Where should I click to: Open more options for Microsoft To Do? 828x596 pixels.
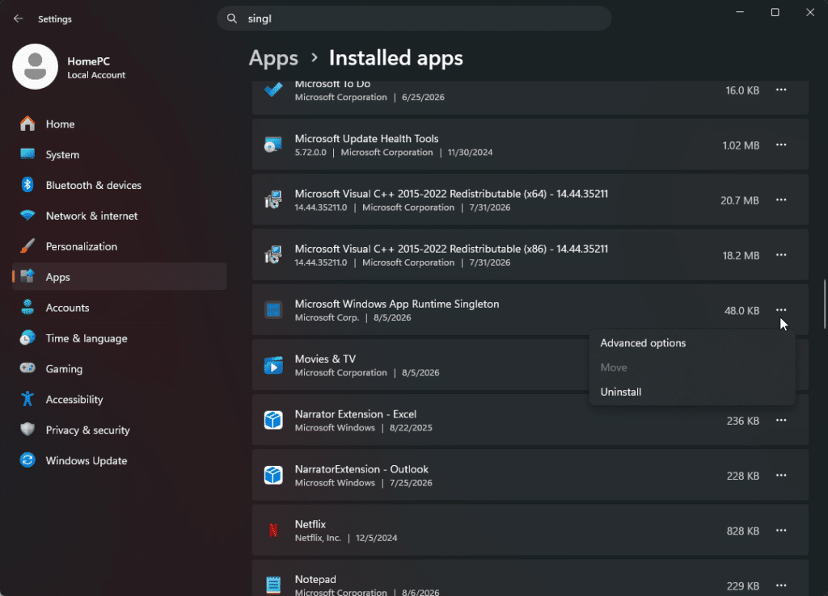pos(781,90)
